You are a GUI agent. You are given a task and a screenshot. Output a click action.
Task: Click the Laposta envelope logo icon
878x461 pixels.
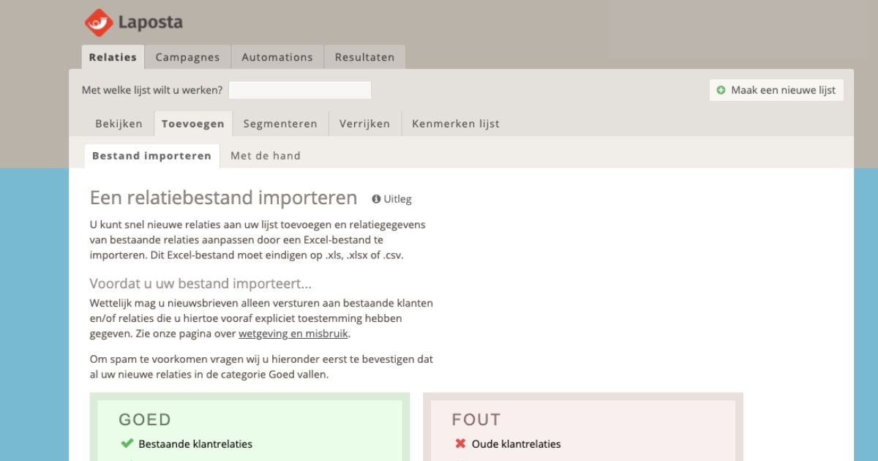99,23
